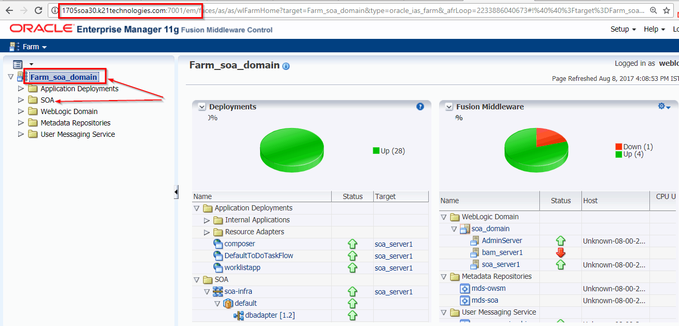679x326 pixels.
Task: Collapse the SOA node in the Deployments table
Action: coord(197,280)
